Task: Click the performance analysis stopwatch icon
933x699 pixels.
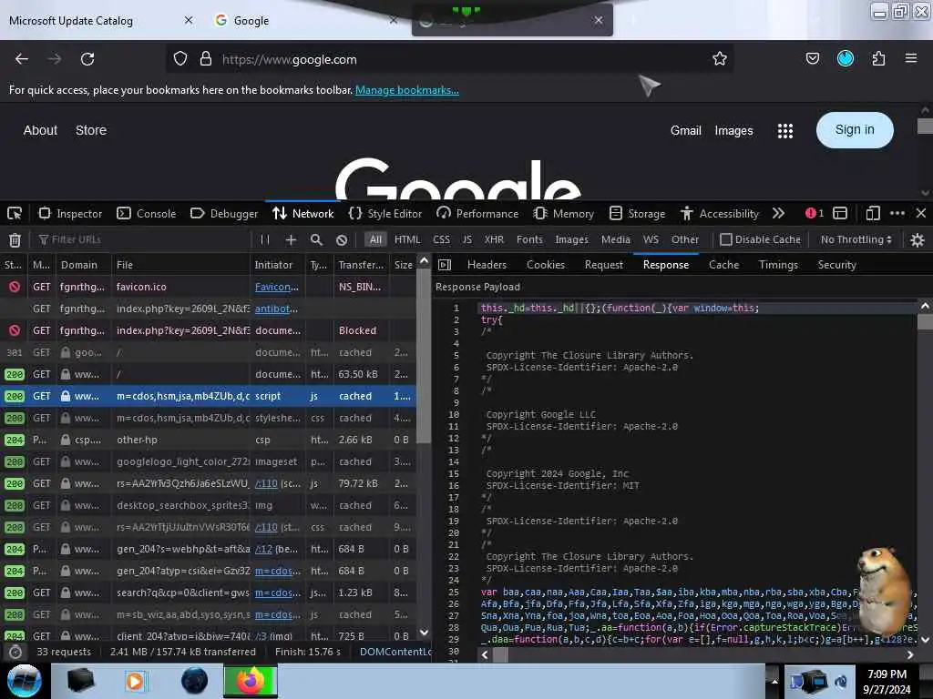Action: coord(15,652)
